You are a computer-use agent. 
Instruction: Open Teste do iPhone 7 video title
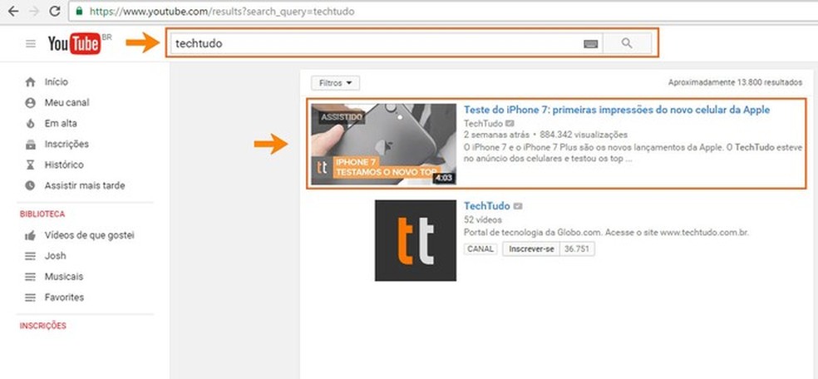point(617,110)
